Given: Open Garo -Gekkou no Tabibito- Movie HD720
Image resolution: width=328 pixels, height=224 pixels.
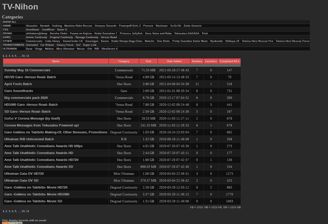Looking at the screenshot, I should [36, 187].
